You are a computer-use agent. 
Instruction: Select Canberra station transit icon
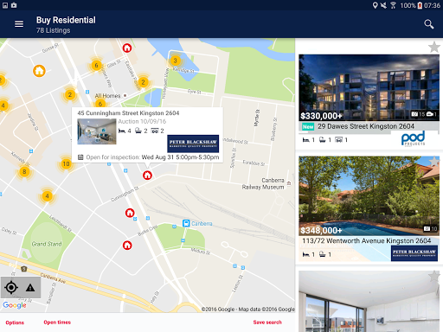pos(186,223)
